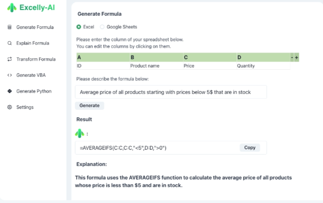
Task: Click the Settings gear icon
Action: 9,107
